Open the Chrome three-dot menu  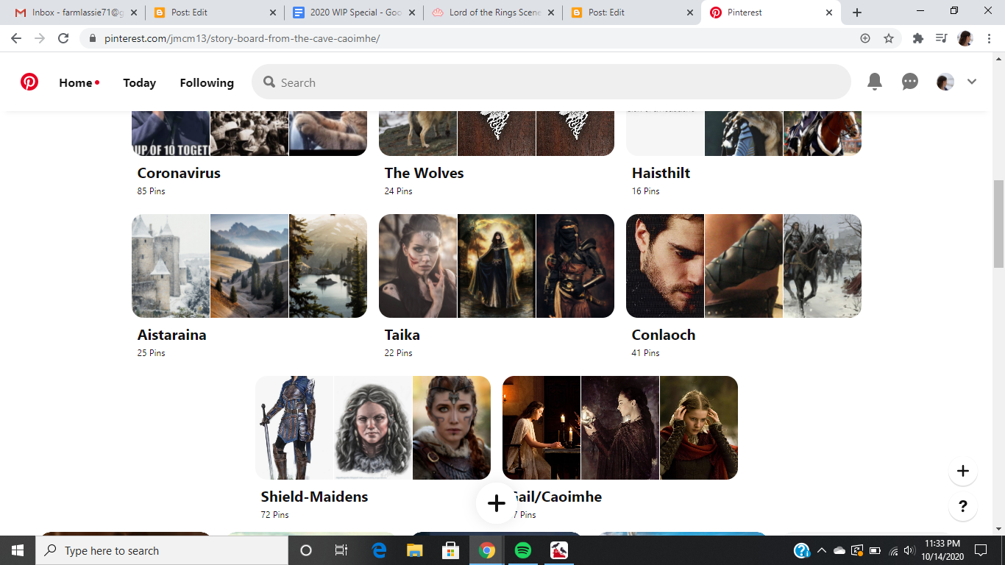tap(989, 38)
